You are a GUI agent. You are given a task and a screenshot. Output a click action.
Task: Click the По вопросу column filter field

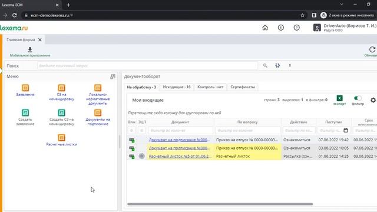click(x=247, y=130)
